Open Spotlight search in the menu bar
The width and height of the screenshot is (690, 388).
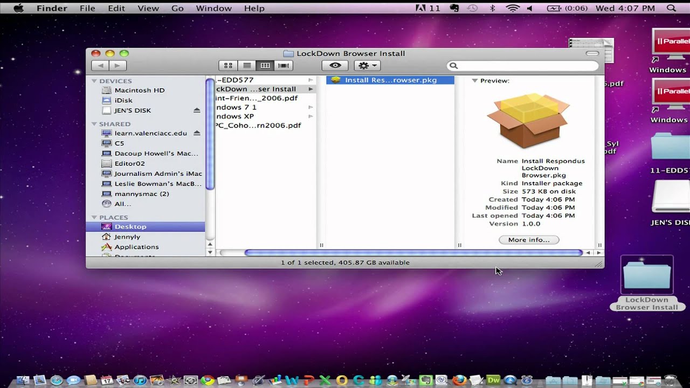pos(671,8)
